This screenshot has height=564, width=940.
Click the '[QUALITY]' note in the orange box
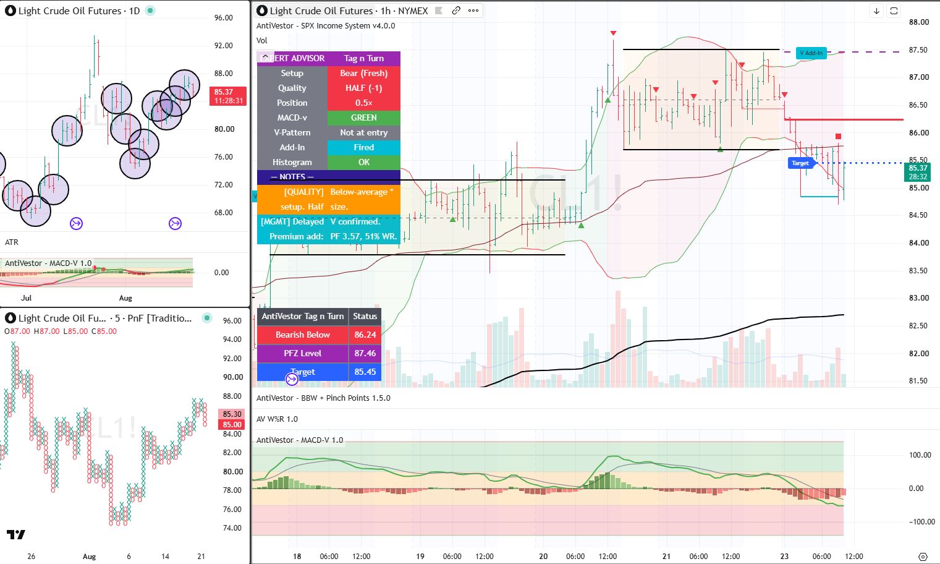point(303,192)
